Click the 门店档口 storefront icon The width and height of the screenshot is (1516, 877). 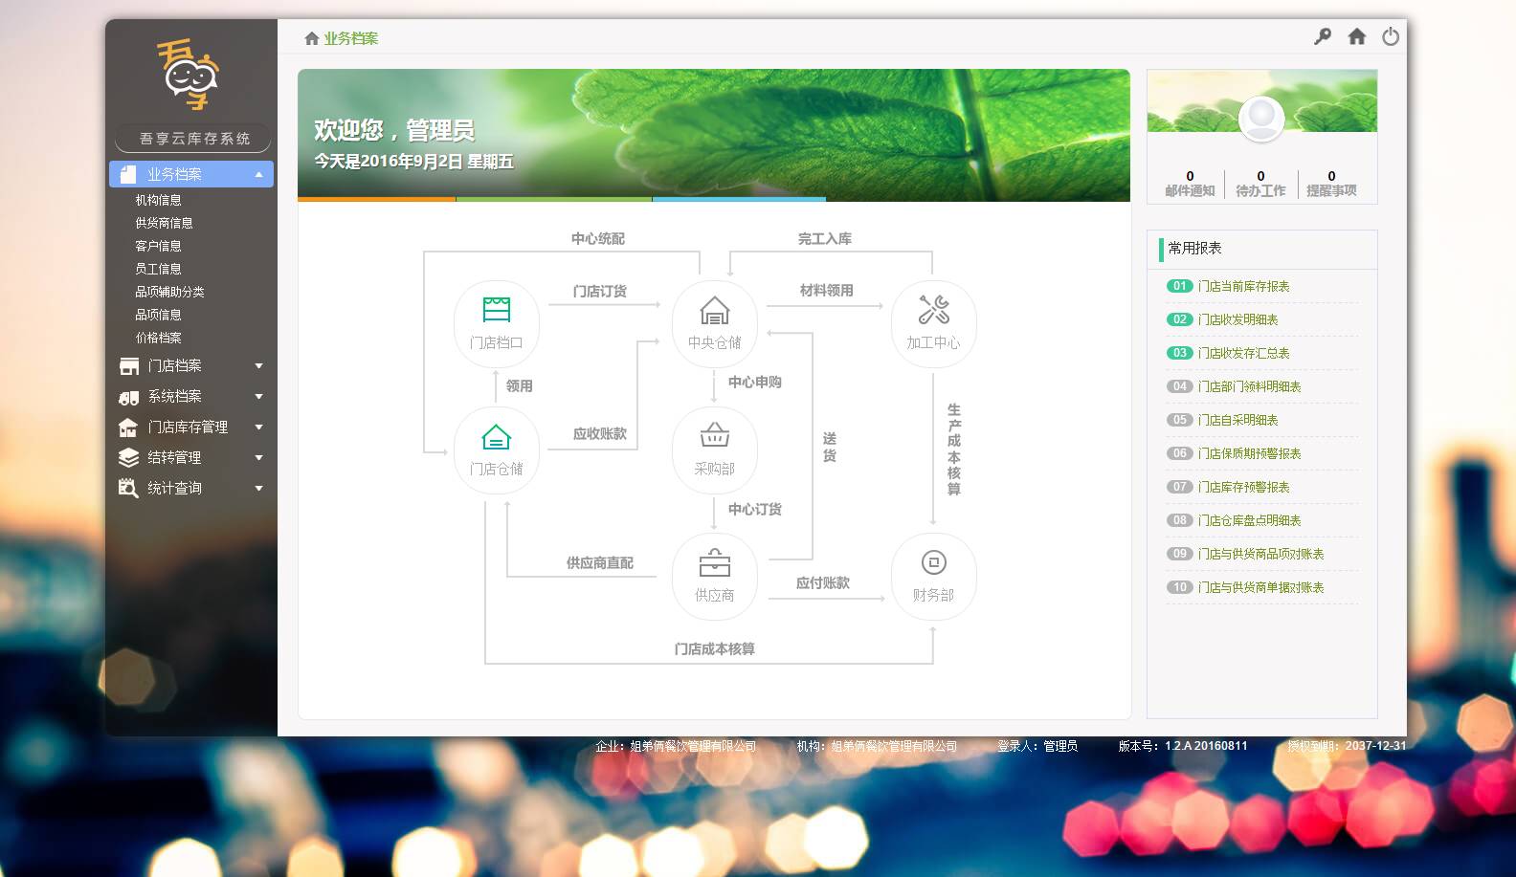(496, 311)
